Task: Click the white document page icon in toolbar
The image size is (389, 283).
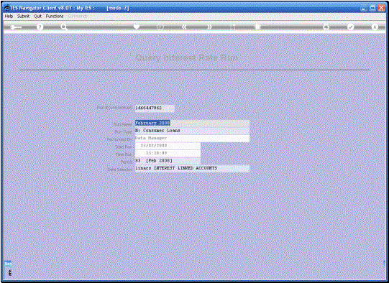Action: pos(257,27)
